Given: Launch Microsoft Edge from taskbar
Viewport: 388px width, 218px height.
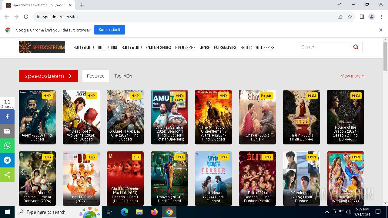Looking at the screenshot, I should click(125, 212).
